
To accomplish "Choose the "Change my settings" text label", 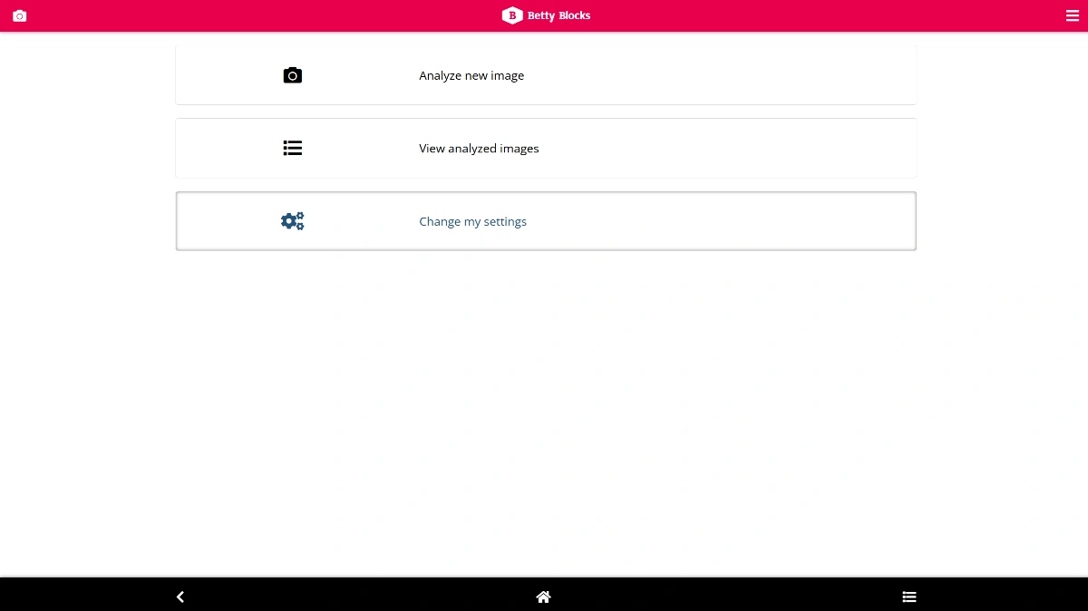I will click(x=472, y=221).
